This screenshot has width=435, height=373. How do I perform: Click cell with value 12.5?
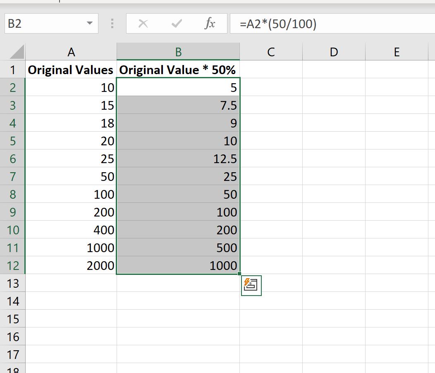[178, 159]
